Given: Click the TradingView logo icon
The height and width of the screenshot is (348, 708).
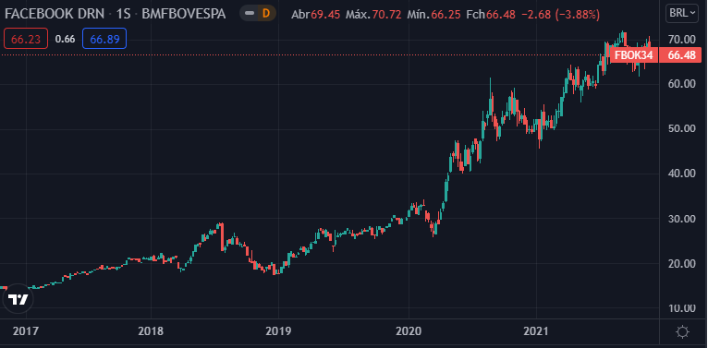Looking at the screenshot, I should point(18,299).
